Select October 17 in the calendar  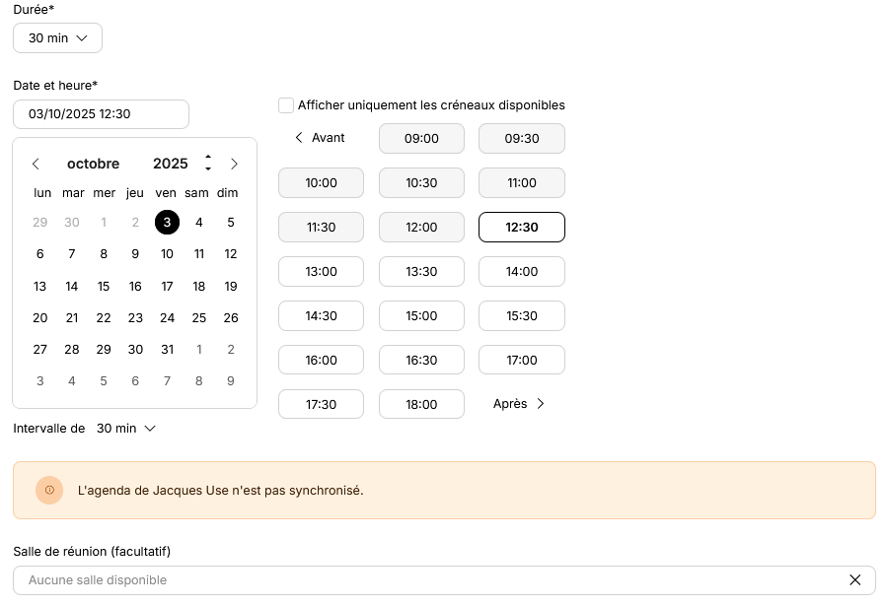coord(168,287)
